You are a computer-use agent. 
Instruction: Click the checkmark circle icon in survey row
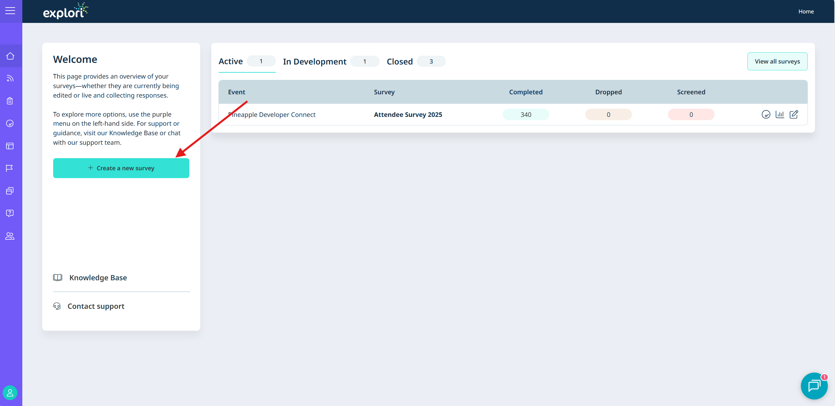pos(766,115)
